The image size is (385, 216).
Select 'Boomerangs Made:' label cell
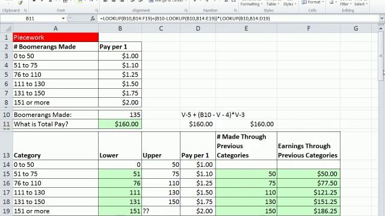tap(55, 115)
